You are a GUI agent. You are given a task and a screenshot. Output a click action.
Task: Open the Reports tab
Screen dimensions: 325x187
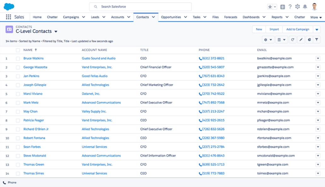tap(277, 17)
